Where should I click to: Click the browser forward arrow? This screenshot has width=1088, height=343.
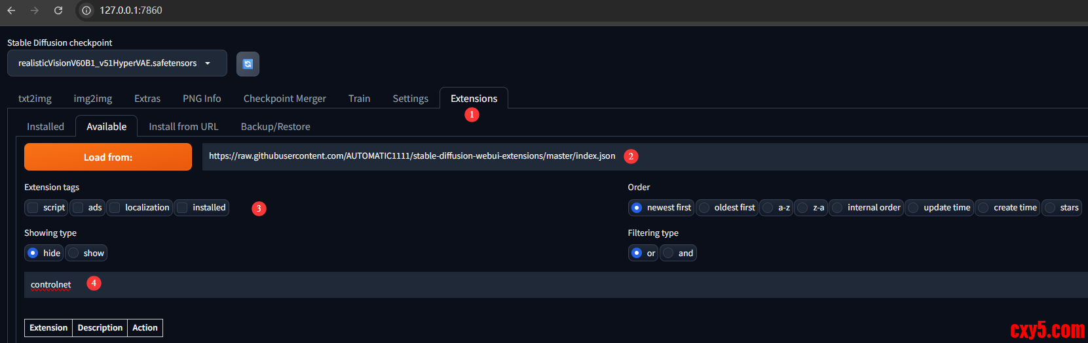pyautogui.click(x=35, y=10)
